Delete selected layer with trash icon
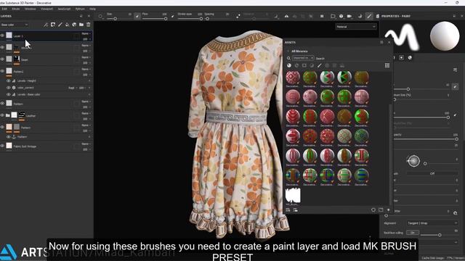 pos(89,25)
